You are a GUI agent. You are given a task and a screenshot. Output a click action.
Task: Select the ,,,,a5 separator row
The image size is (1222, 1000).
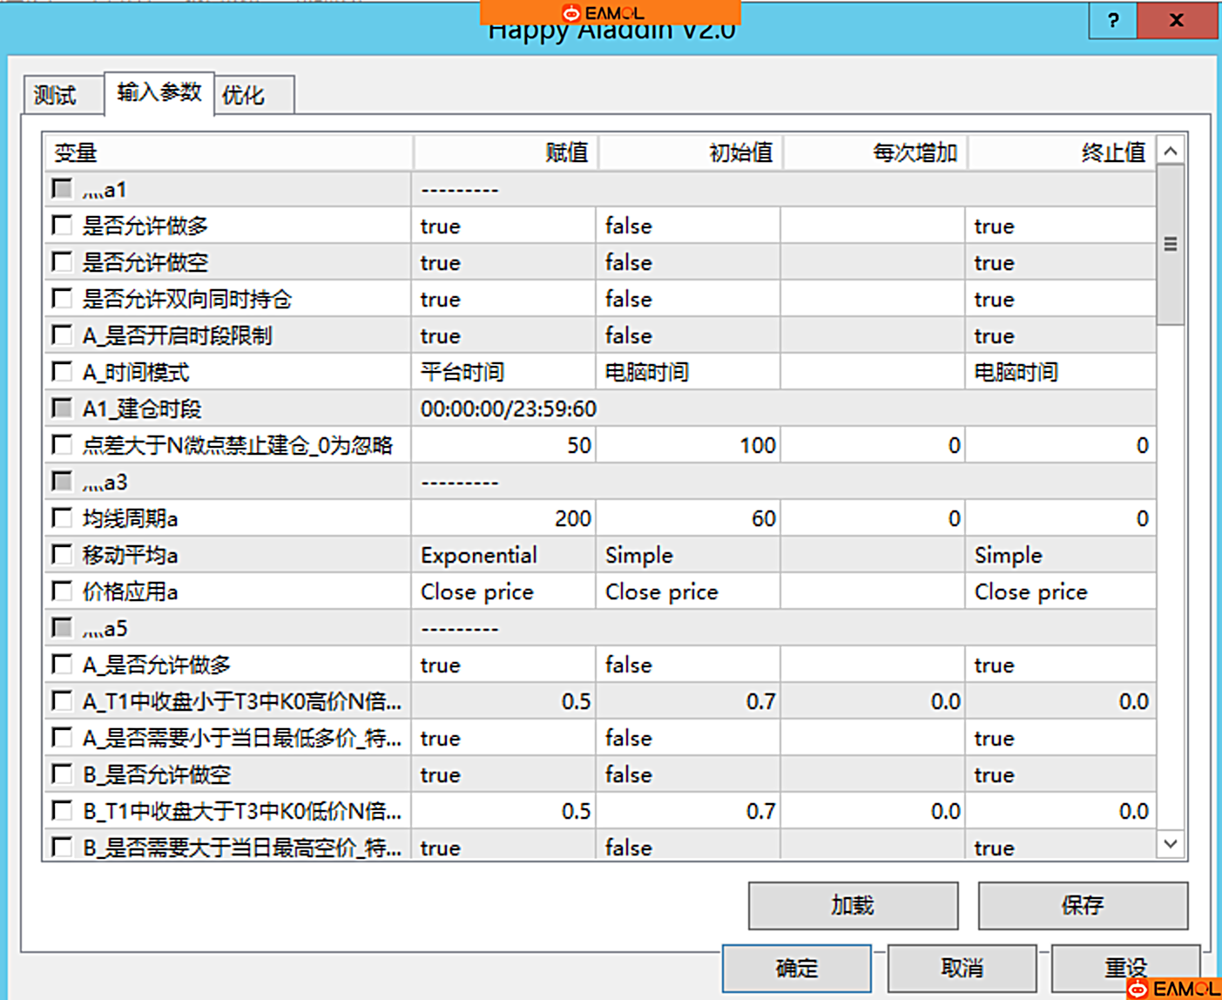600,628
